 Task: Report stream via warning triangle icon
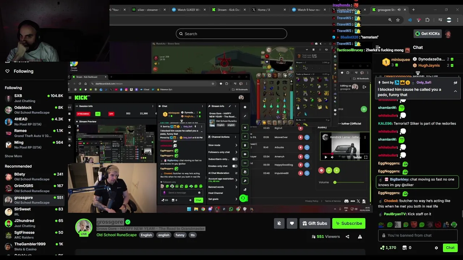tap(360, 237)
